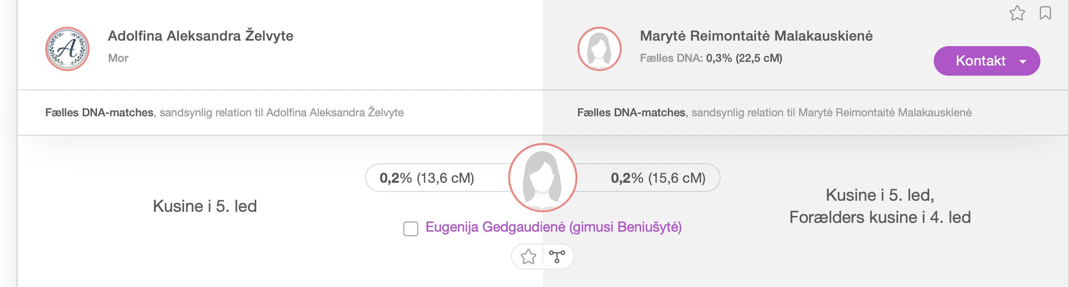Click the star icon in top-right corner
Screen dimensions: 1069x287
tap(1017, 13)
